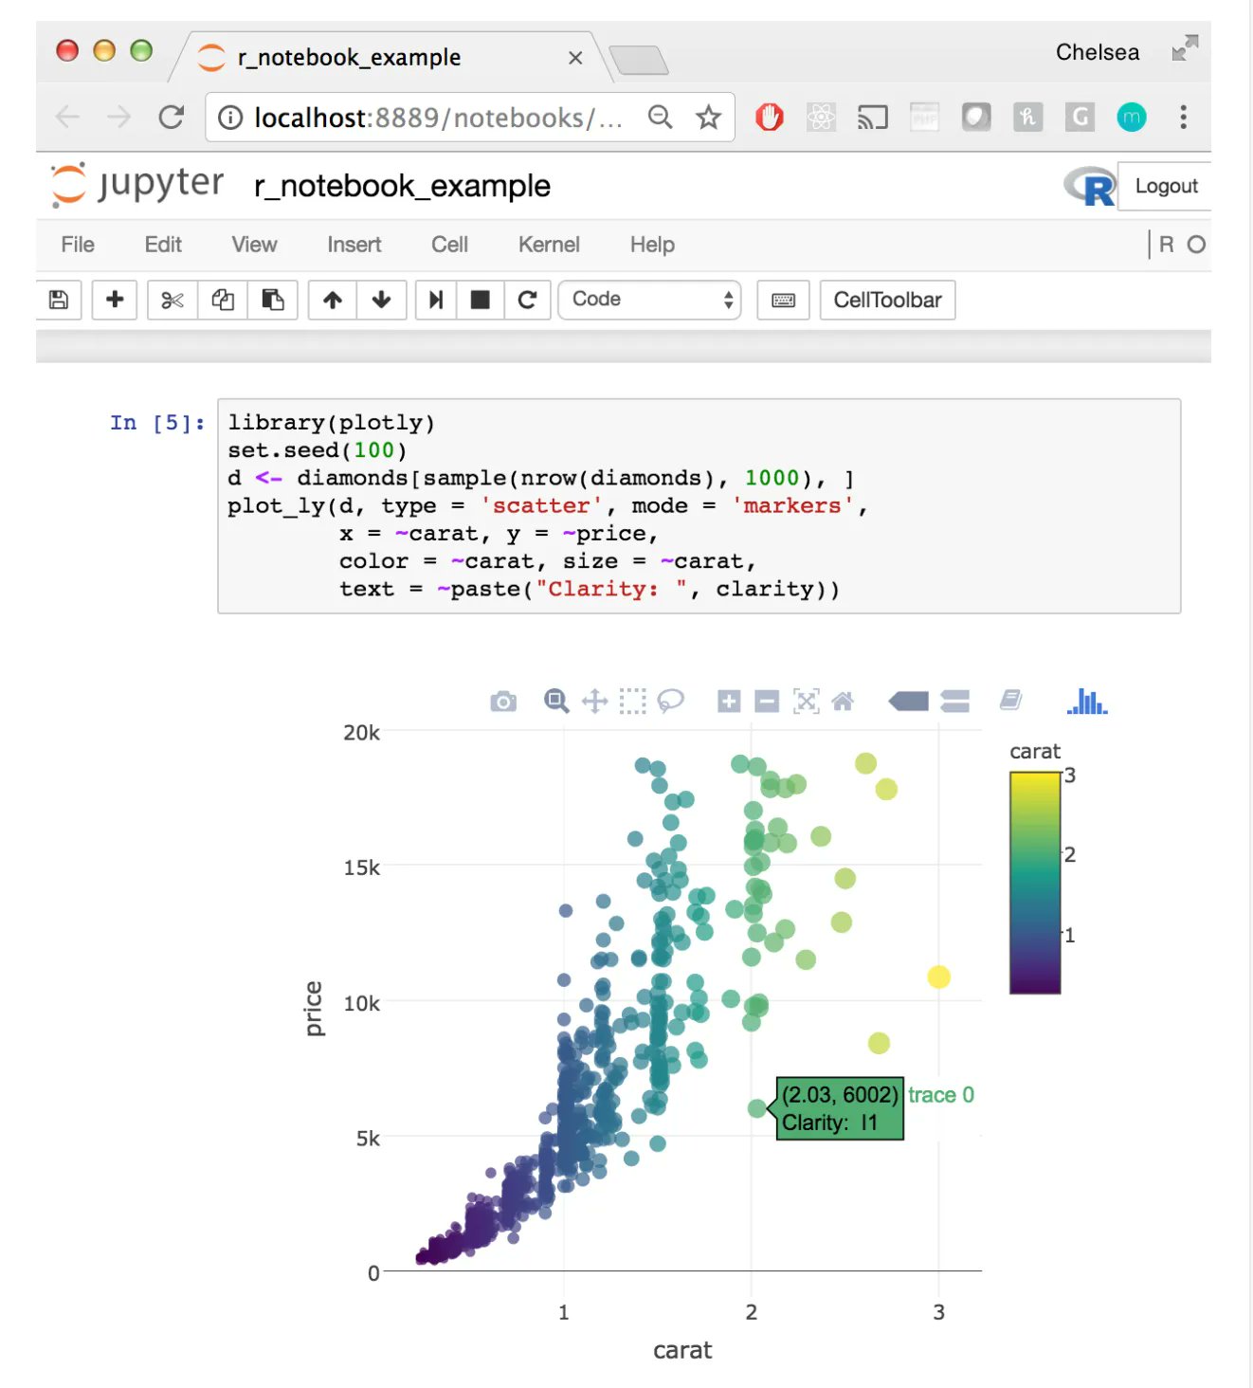The image size is (1253, 1388).
Task: Click the Logout button
Action: 1166,186
